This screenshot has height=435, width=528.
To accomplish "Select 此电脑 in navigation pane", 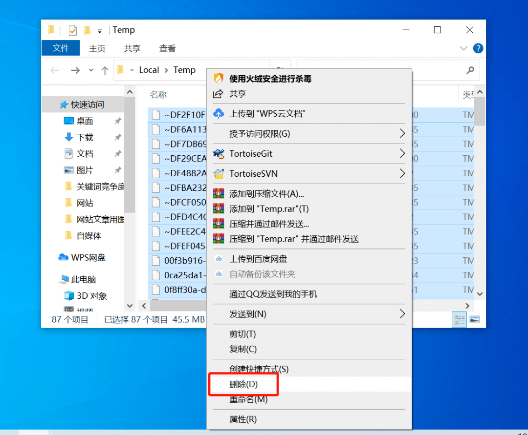I will click(83, 279).
